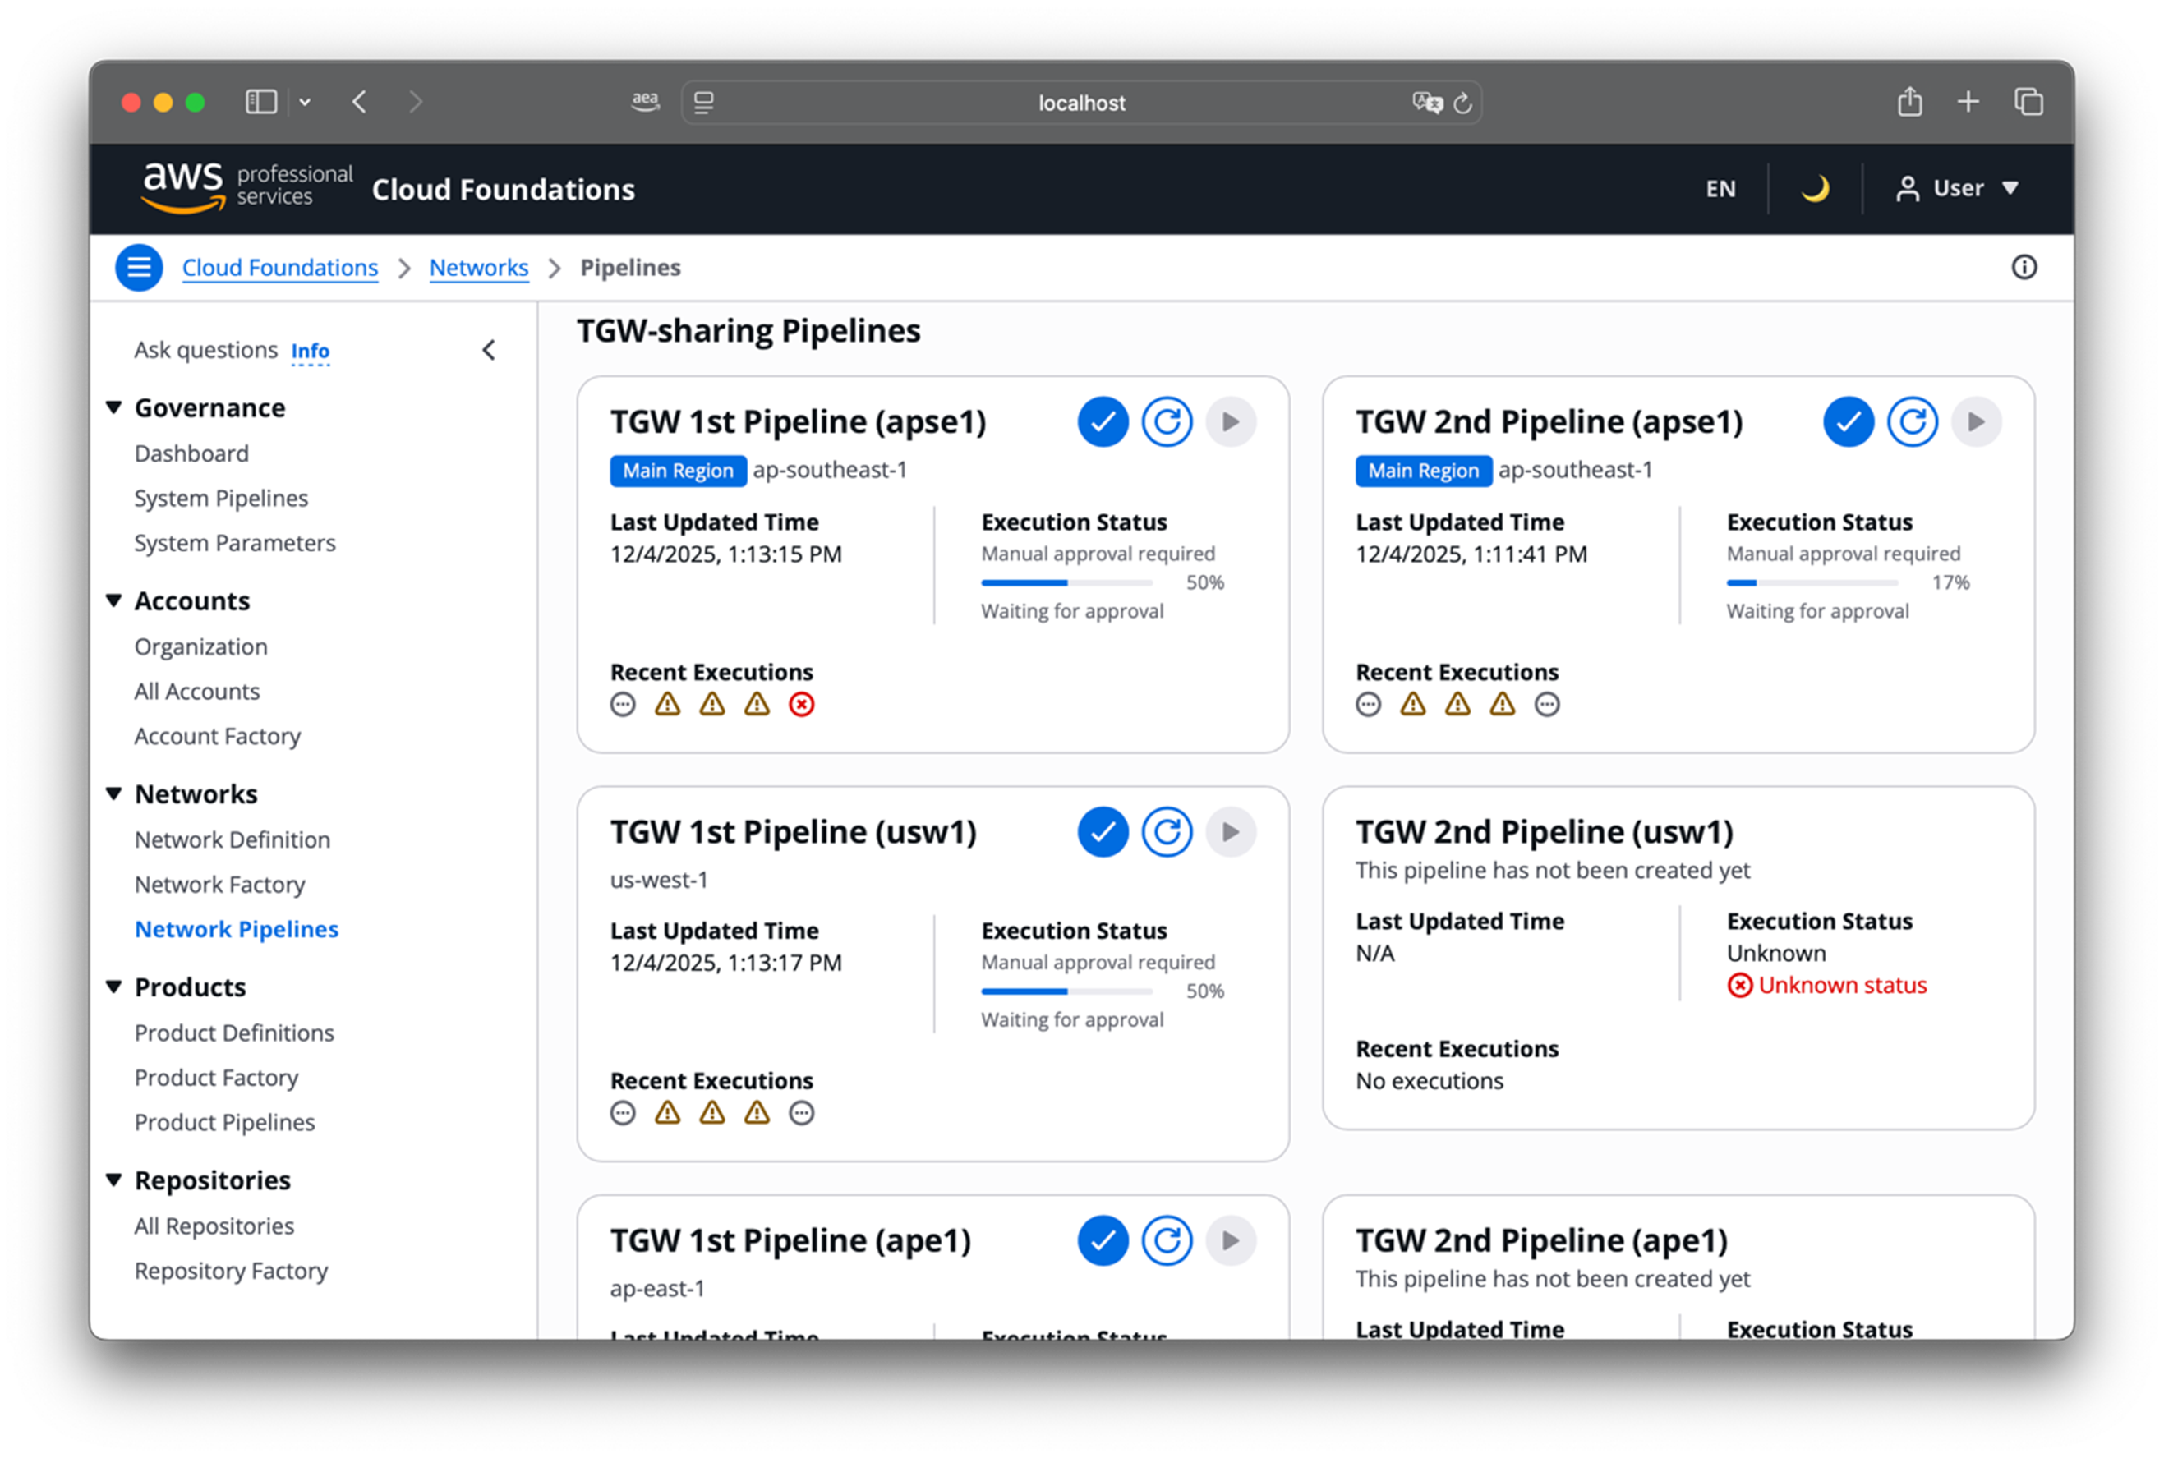Screen dimensions: 2164x1458
Task: Collapse the Repositories section triangle
Action: click(114, 1180)
